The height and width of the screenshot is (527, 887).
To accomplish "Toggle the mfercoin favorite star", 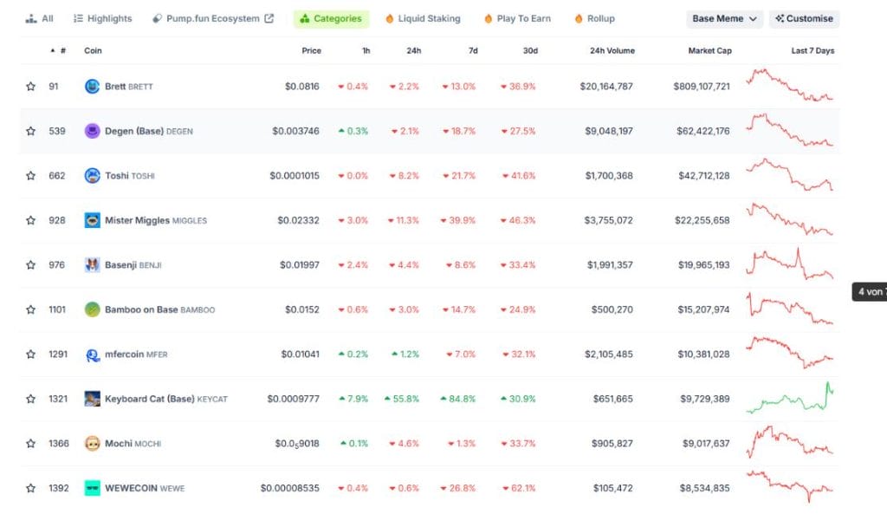I will pos(30,355).
